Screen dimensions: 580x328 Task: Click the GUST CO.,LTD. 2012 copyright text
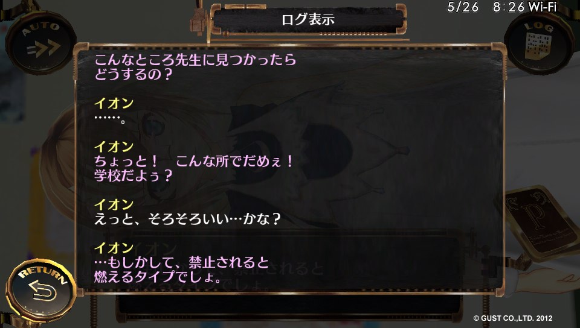(513, 318)
